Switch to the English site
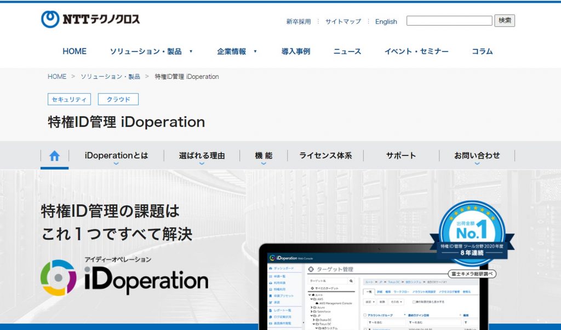 (386, 21)
